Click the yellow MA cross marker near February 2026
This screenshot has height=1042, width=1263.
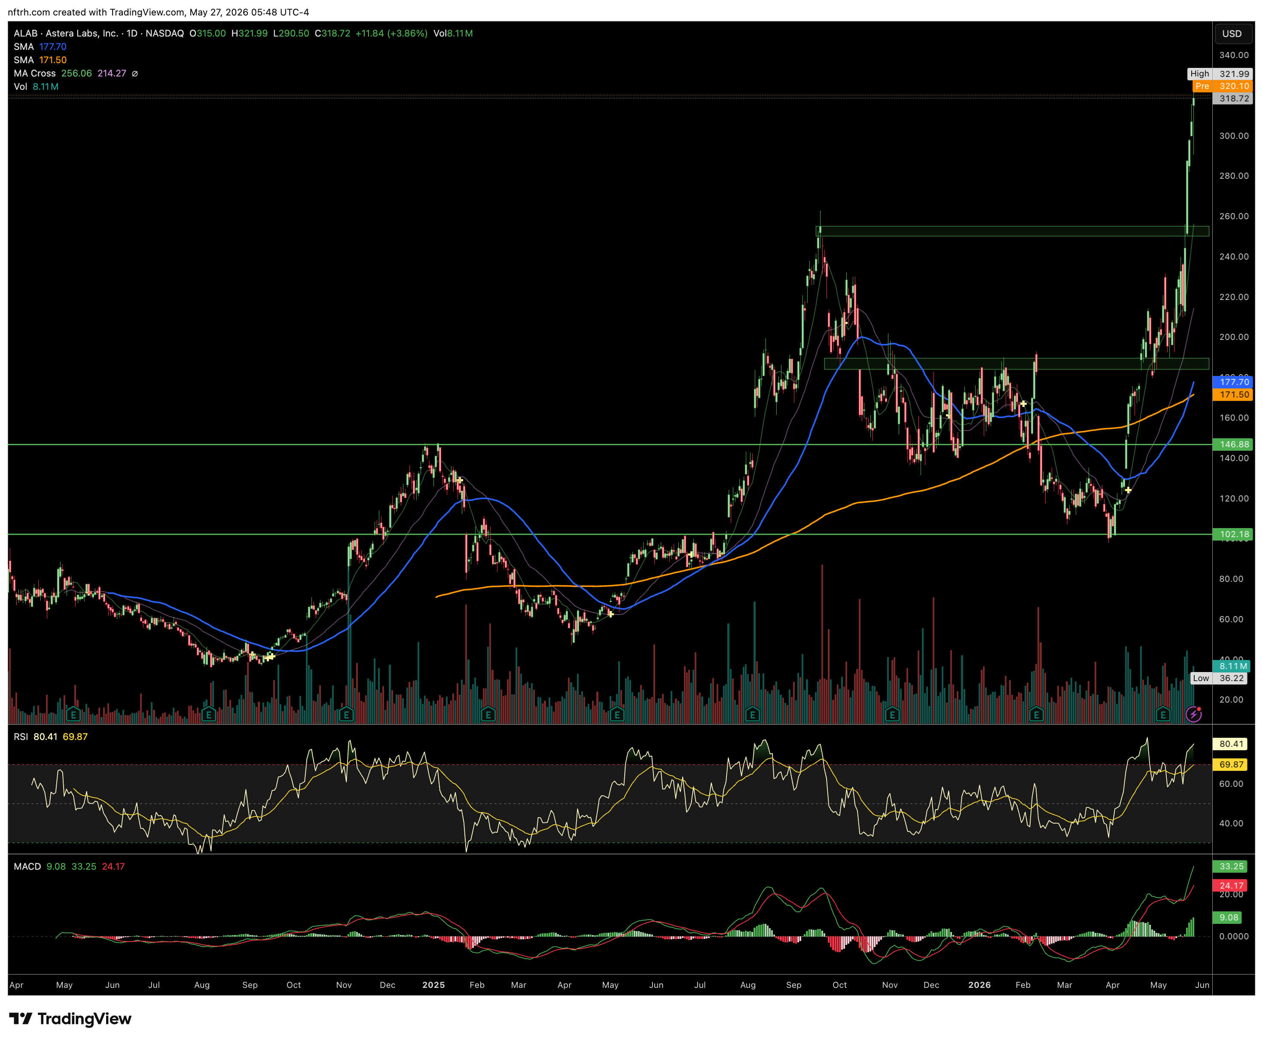tap(1023, 404)
